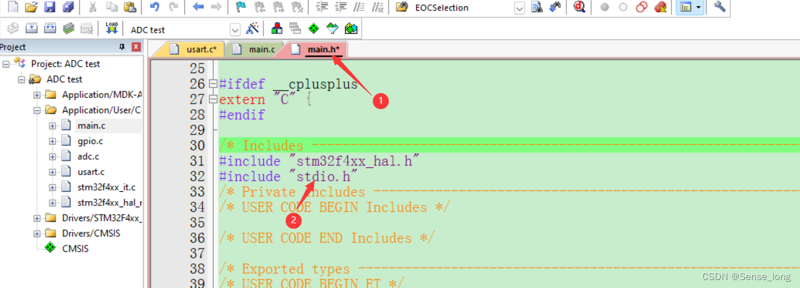Image resolution: width=800 pixels, height=288 pixels.
Task: Select adc.c in the project tree
Action: pyautogui.click(x=88, y=157)
